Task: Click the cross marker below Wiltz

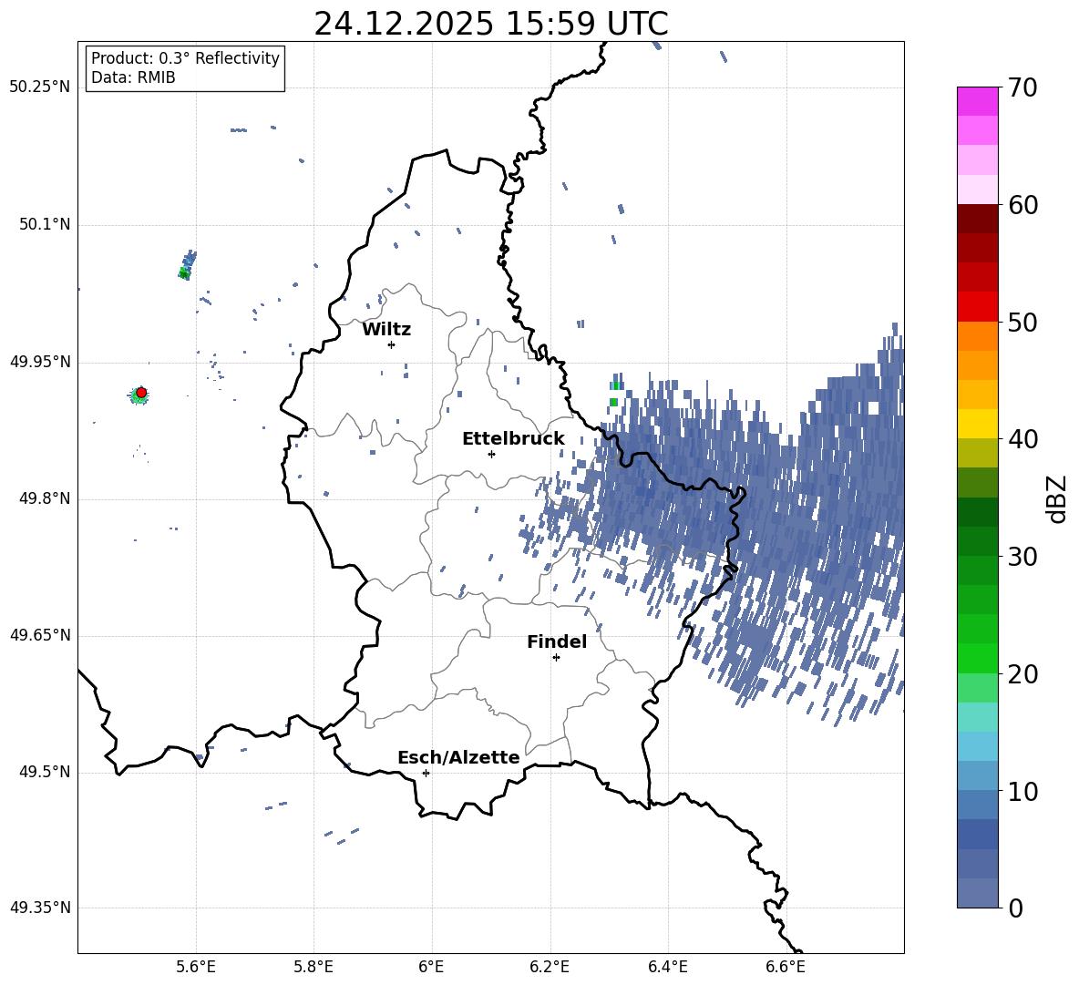Action: click(391, 344)
